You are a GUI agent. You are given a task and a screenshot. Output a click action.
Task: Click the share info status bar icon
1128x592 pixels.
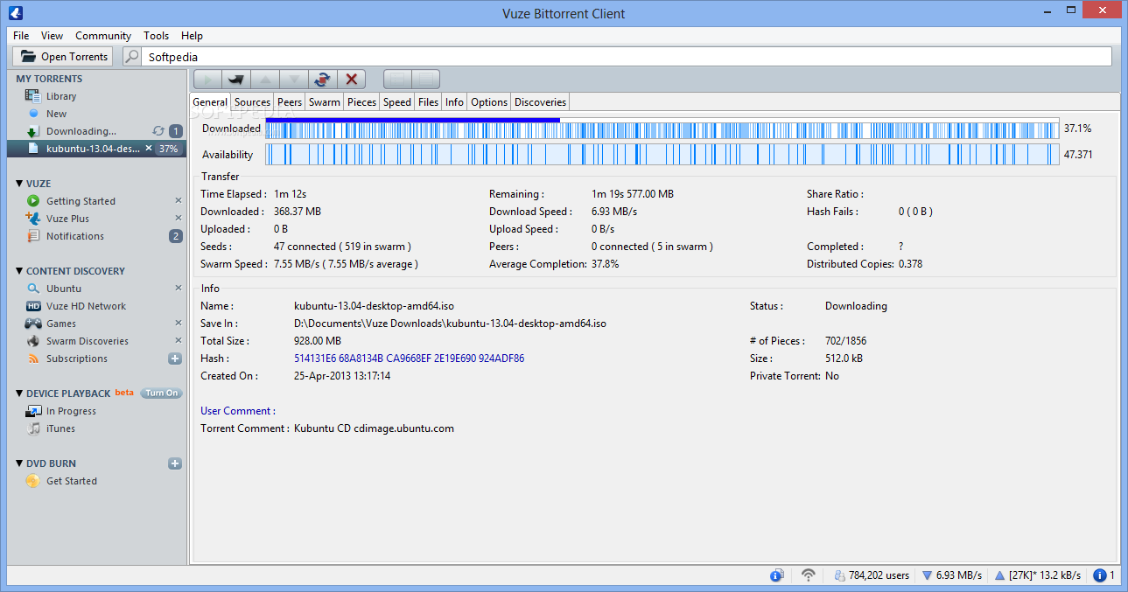point(776,575)
